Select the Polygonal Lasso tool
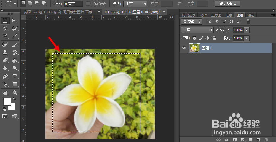 pos(5,28)
